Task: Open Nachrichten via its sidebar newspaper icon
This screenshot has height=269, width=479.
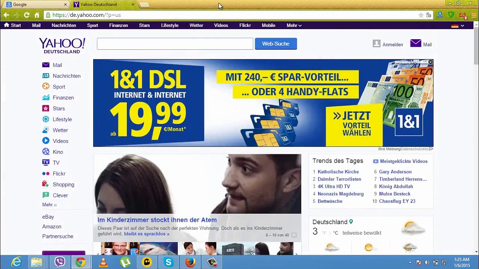Action: pos(46,76)
